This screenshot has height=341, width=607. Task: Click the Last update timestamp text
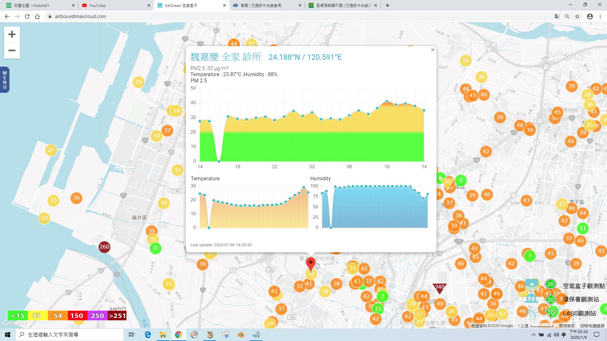point(221,245)
